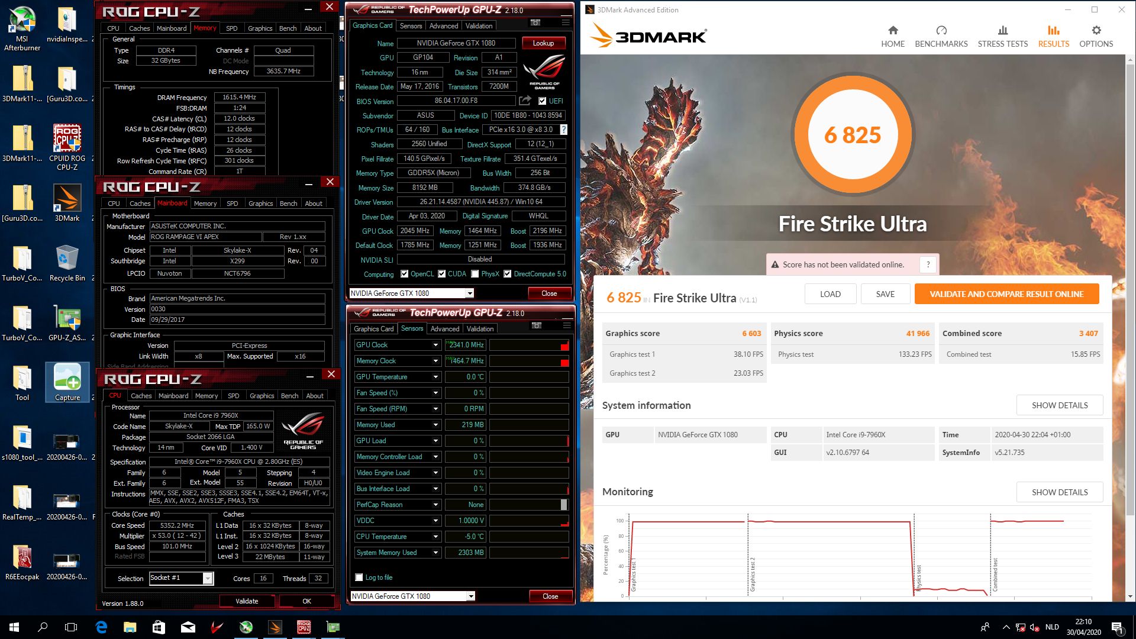Open 3DMark Options gear

(x=1096, y=36)
